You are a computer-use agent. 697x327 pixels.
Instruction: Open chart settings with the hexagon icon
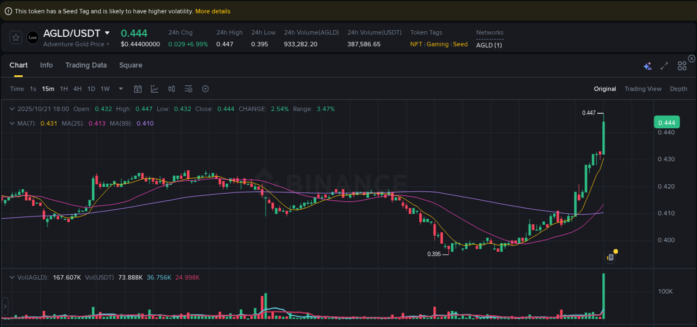point(205,89)
